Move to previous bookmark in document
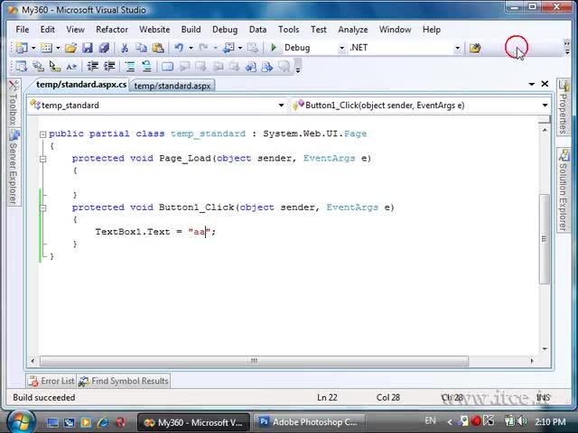 point(251,67)
